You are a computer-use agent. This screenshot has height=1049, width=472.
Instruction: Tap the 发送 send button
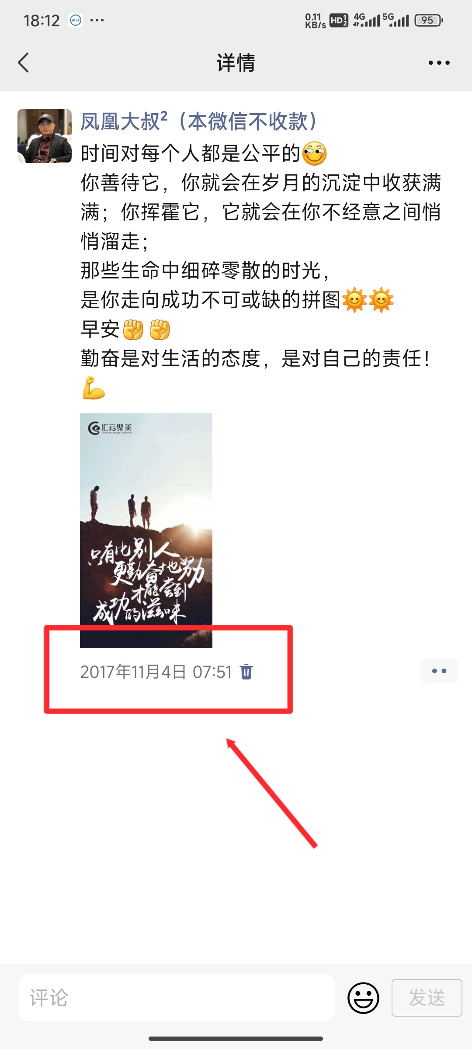point(427,998)
